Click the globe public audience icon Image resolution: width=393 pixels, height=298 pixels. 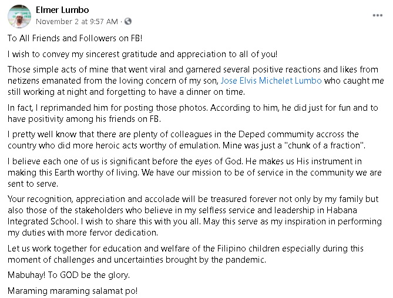128,21
